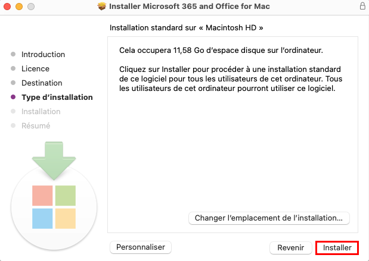Screen dimensions: 369x261
Task: Select the Introduction step
Action: pos(43,55)
